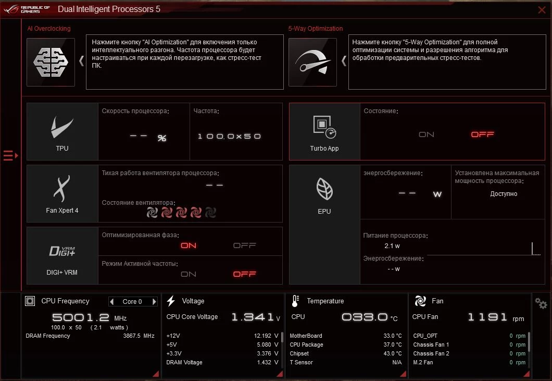Open the DIGI+ VRM panel

(x=62, y=256)
